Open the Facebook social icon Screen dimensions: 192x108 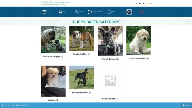(136, 3)
